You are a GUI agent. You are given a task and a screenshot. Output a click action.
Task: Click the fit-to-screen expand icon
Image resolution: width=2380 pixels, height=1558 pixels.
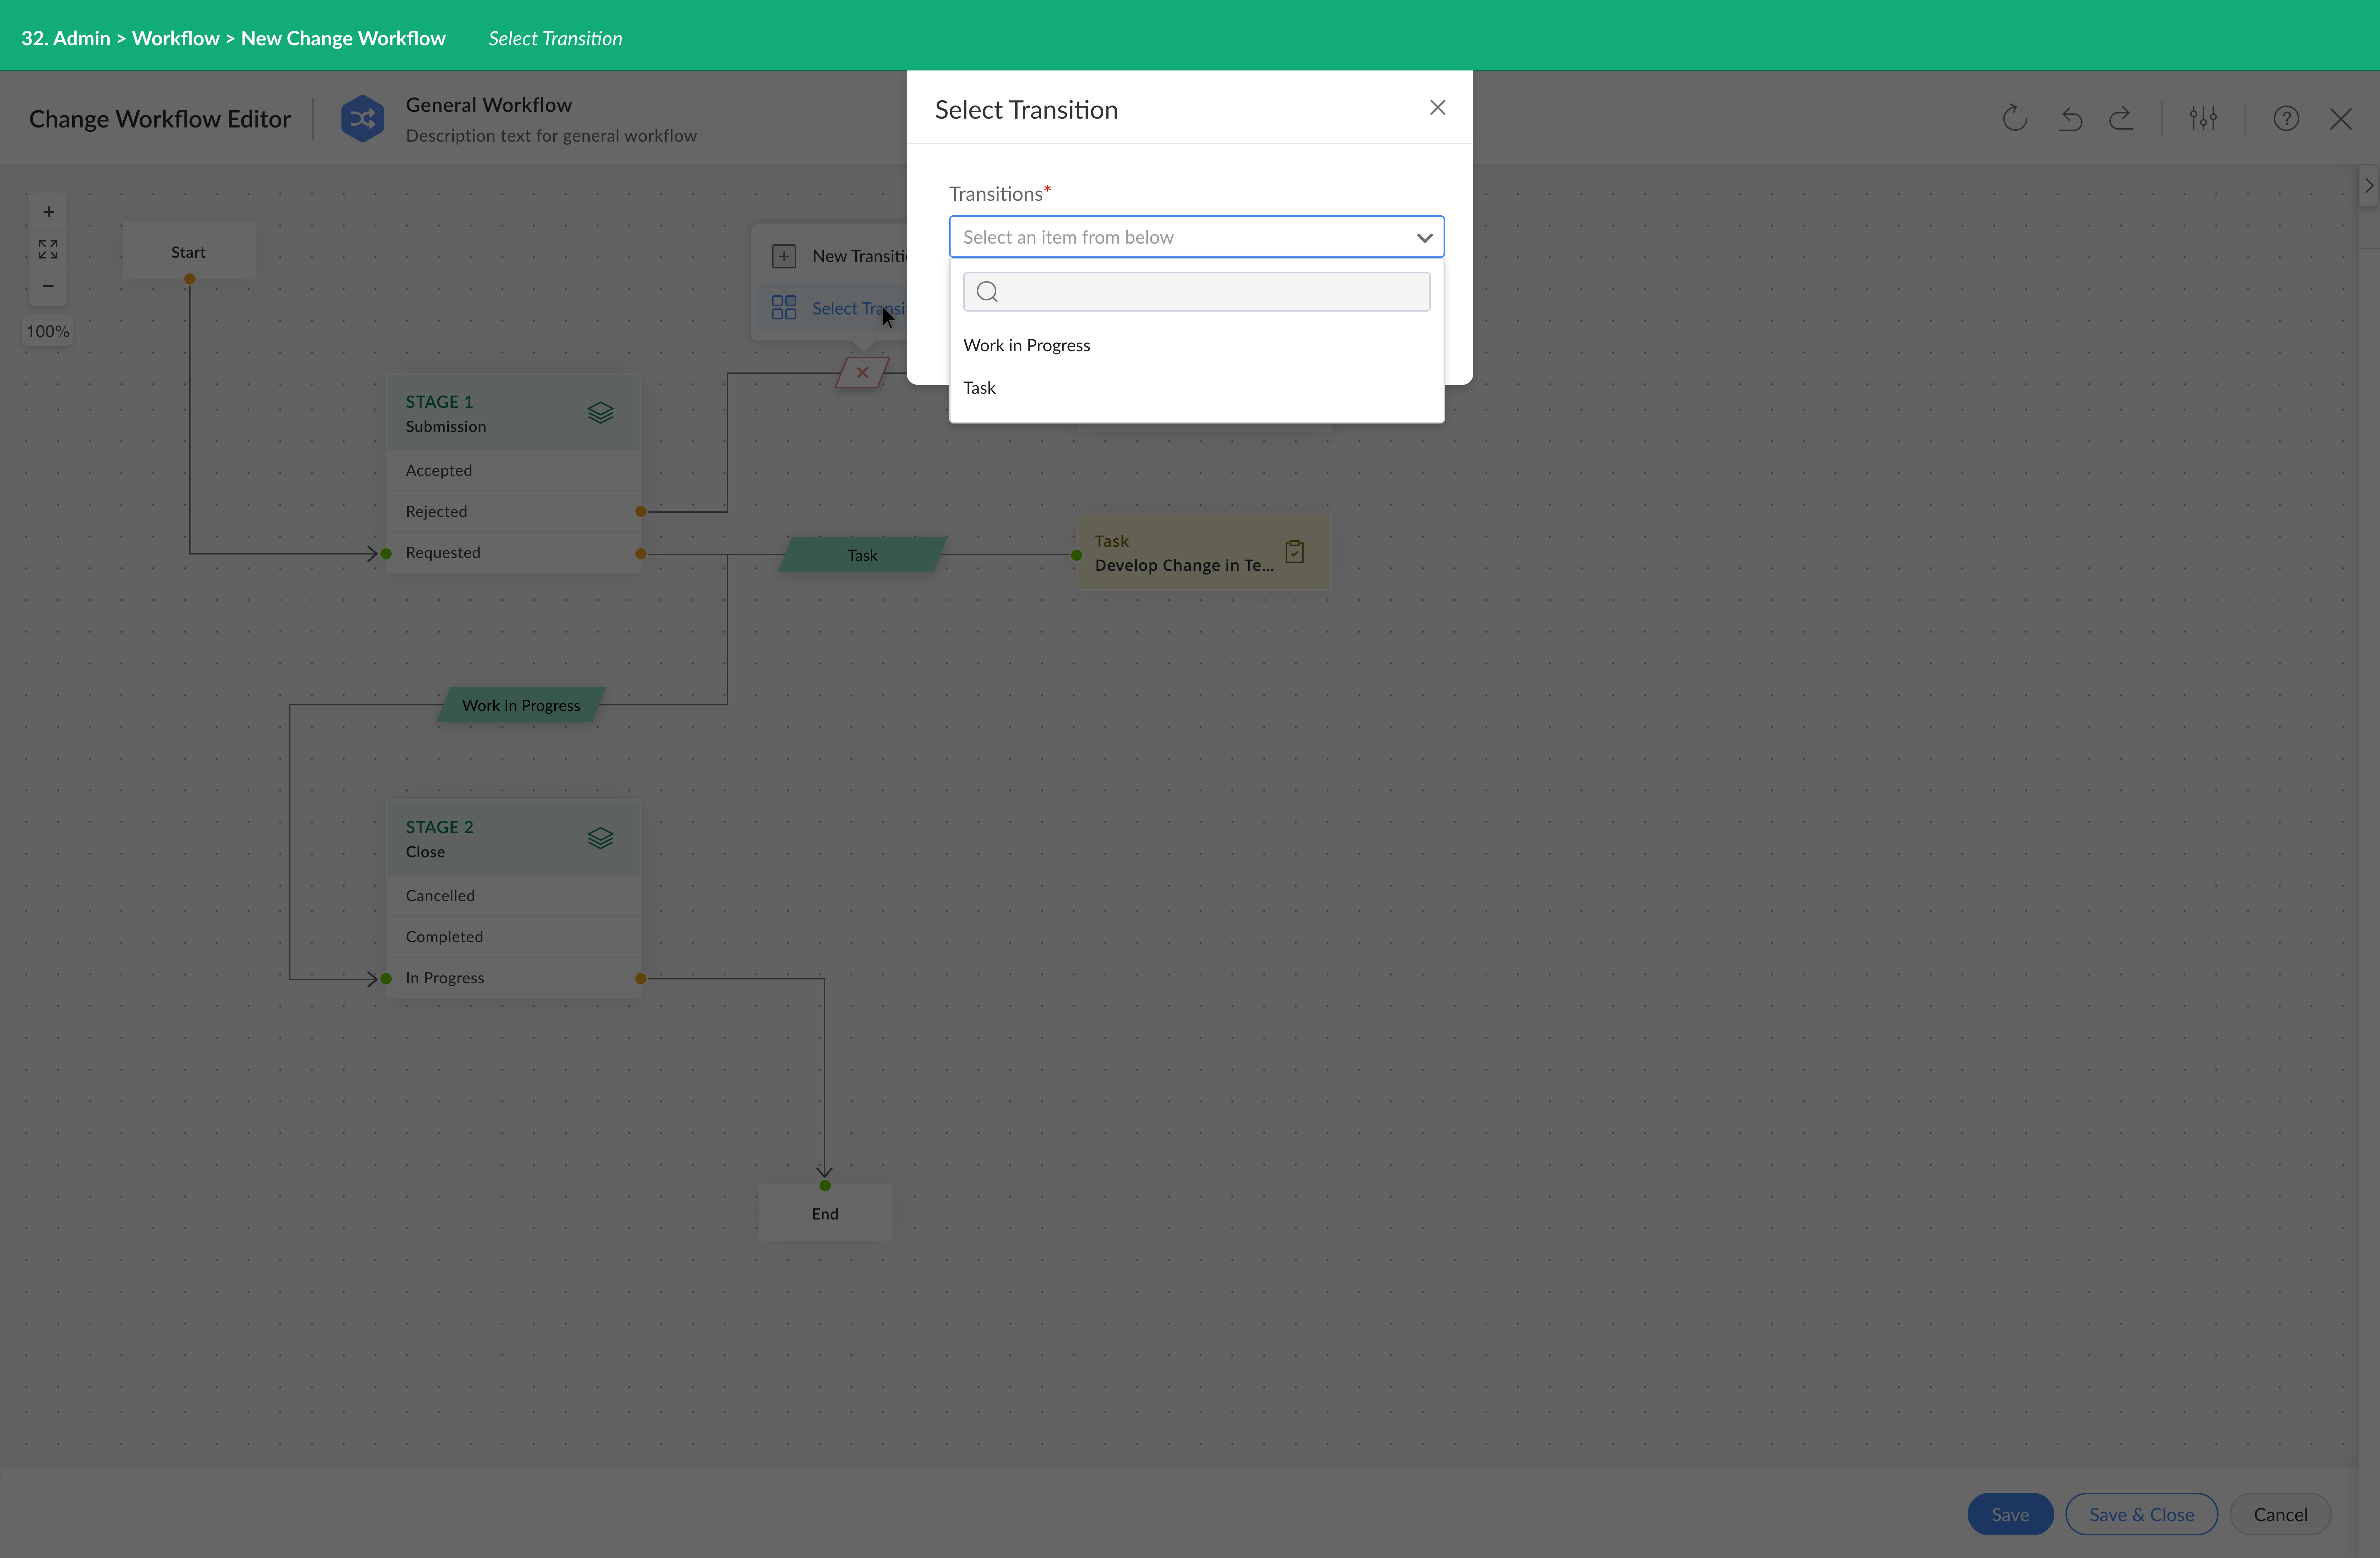(x=48, y=249)
